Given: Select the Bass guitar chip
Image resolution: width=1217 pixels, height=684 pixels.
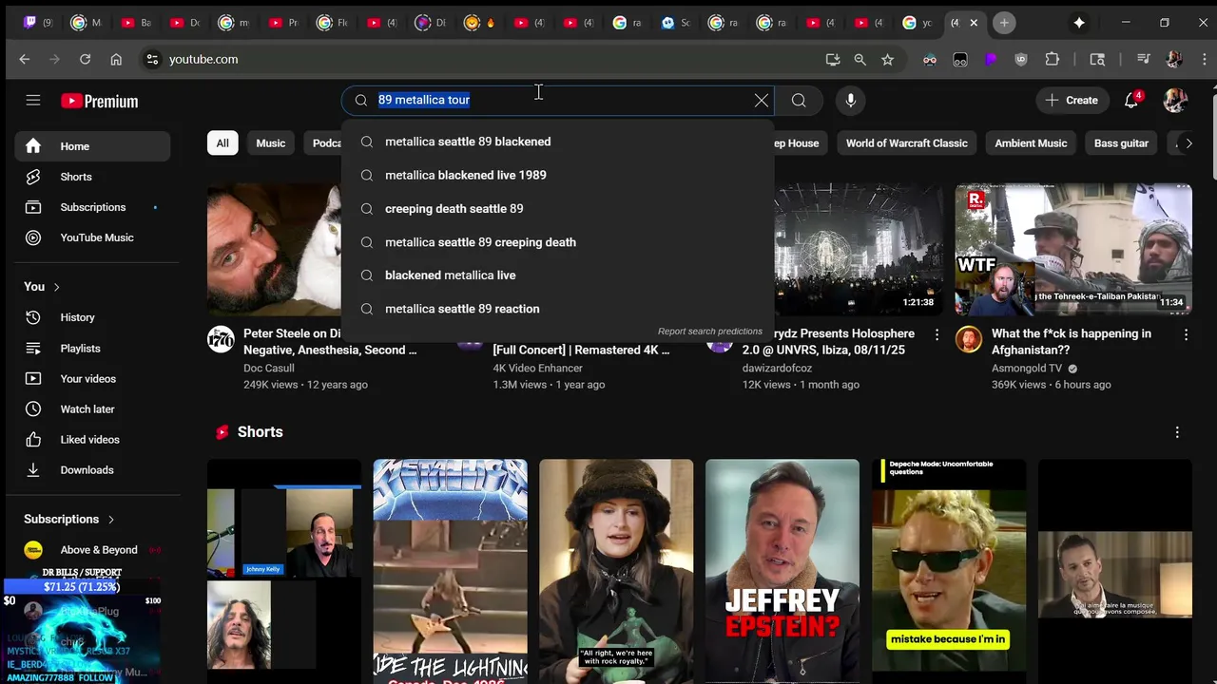Looking at the screenshot, I should pos(1121,143).
